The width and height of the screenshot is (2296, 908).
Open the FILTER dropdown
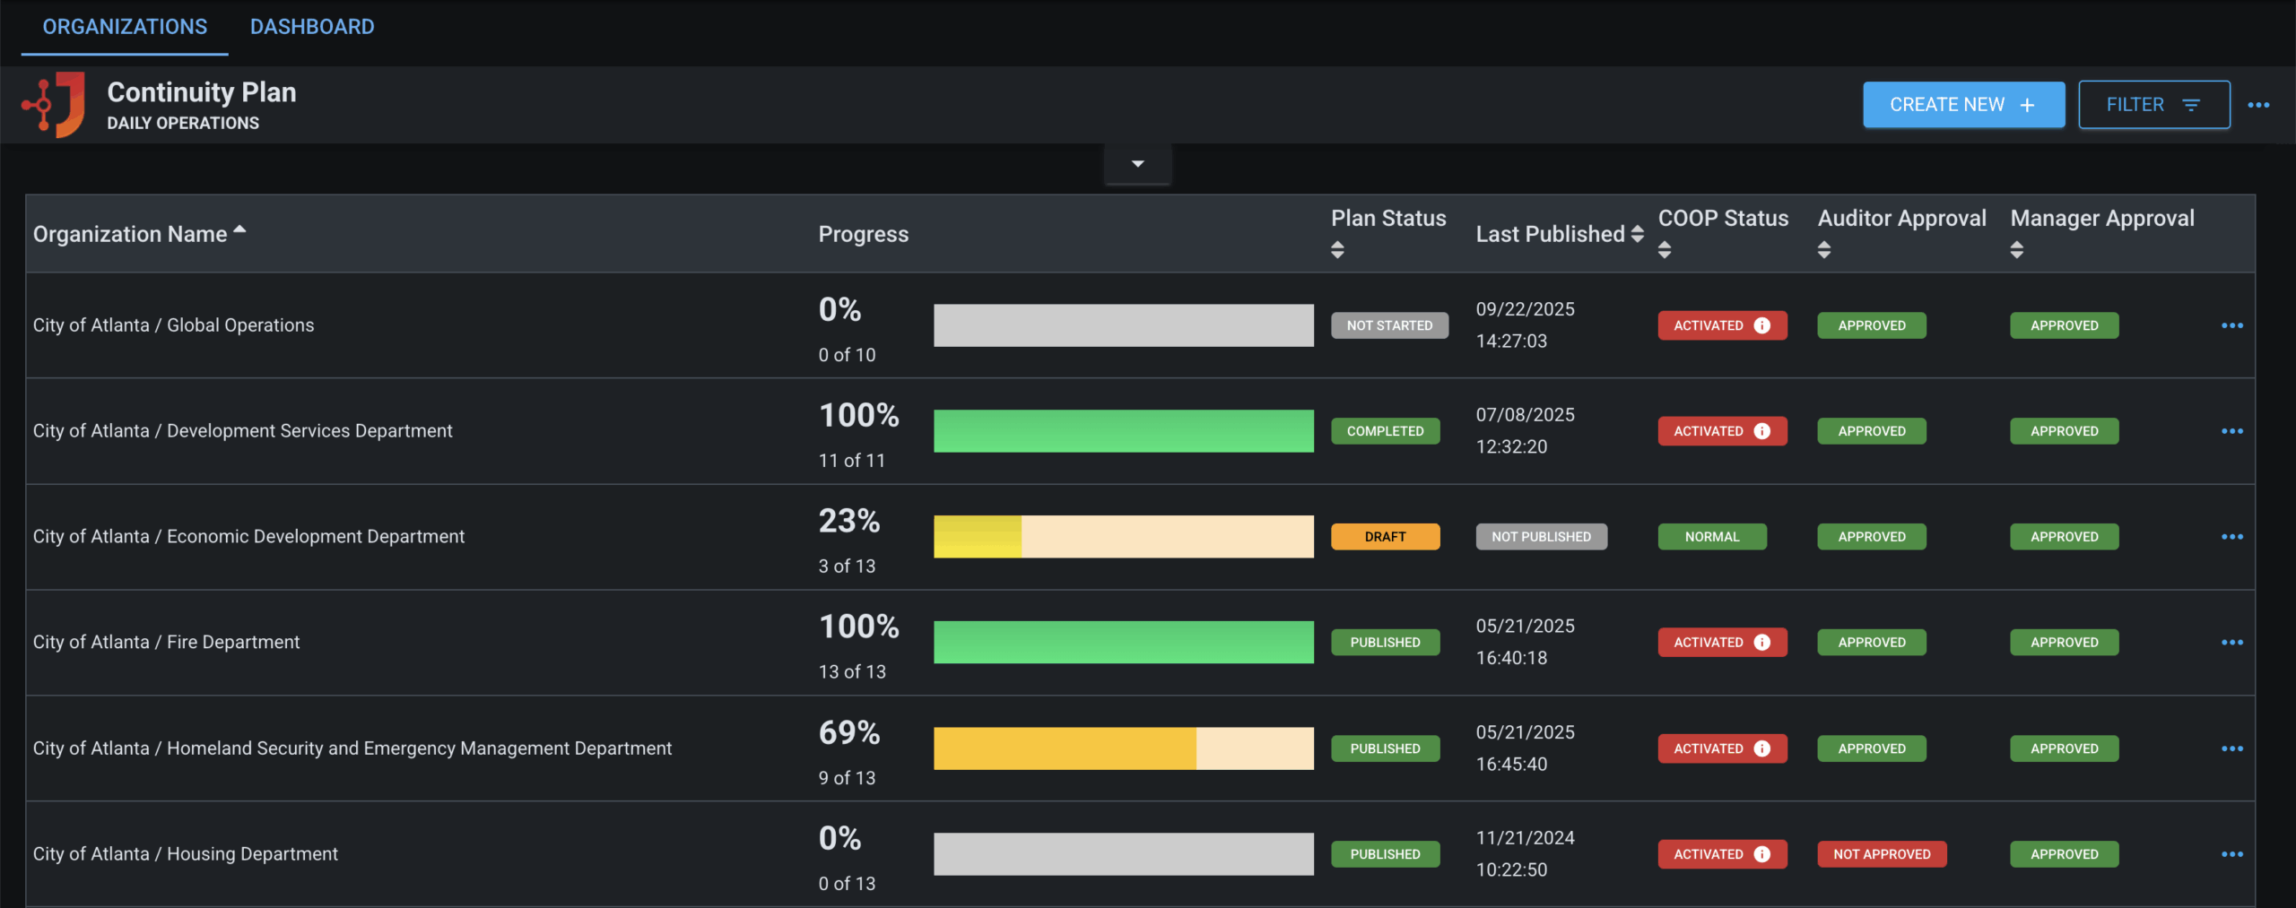pyautogui.click(x=2154, y=104)
